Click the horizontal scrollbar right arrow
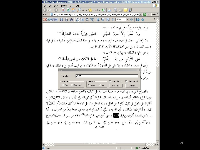 155,145
